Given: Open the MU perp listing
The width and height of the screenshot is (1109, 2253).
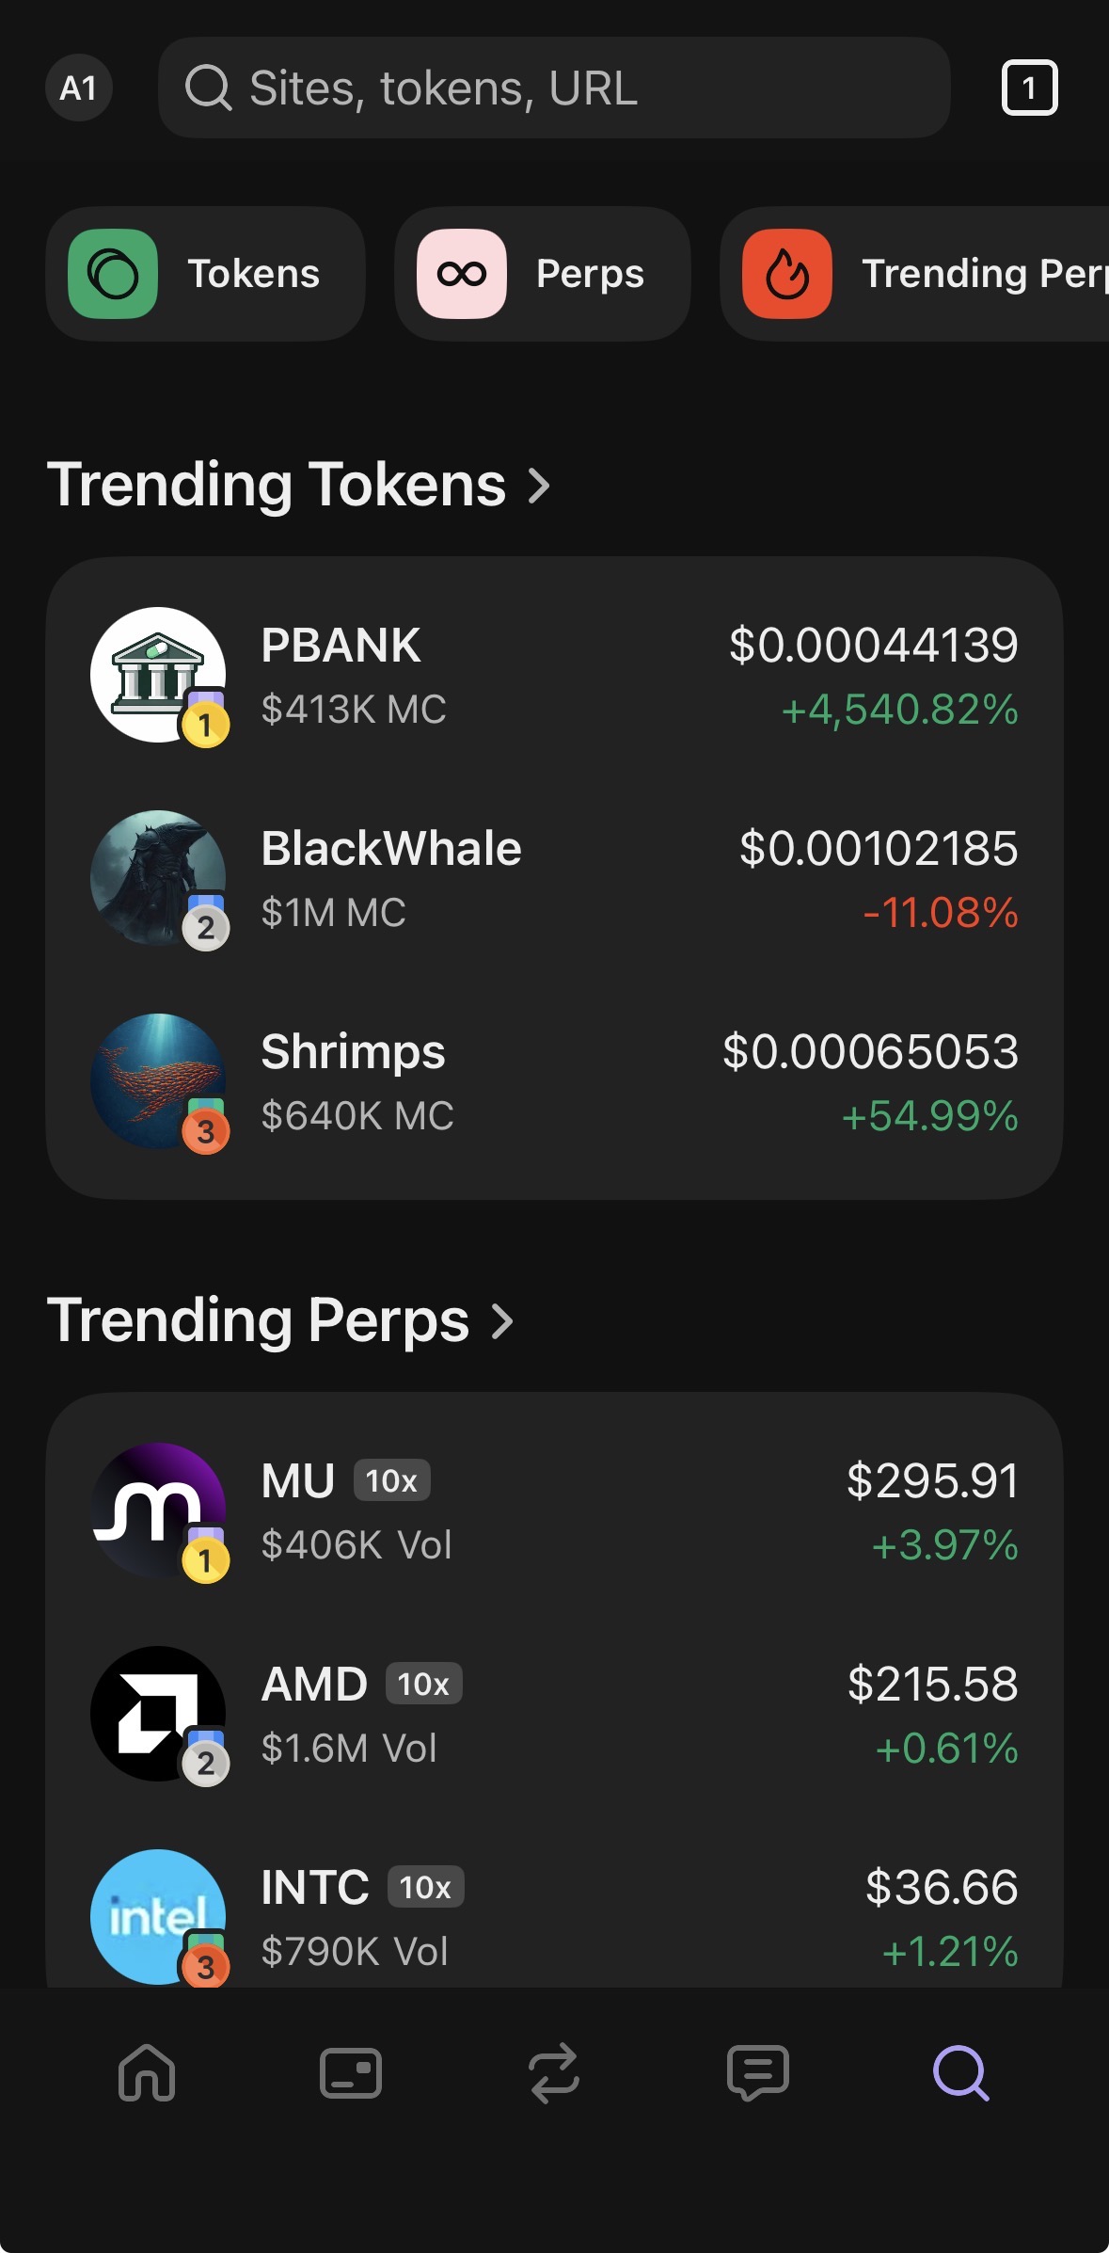Looking at the screenshot, I should click(x=554, y=1511).
